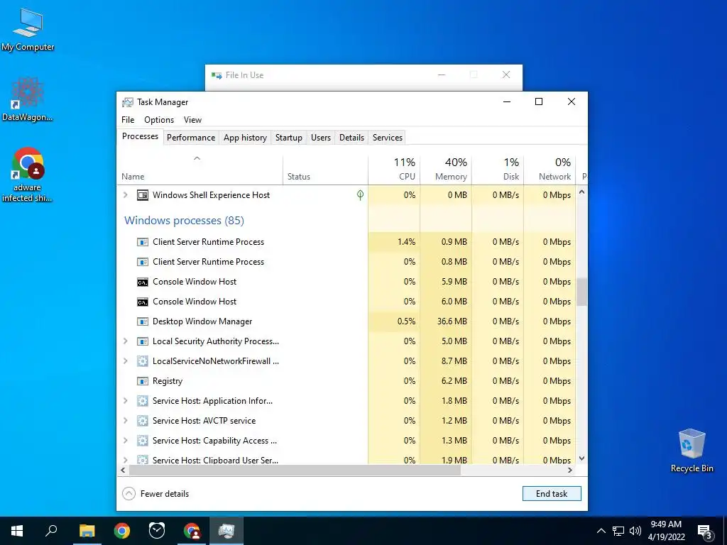Open My Computer desktop icon

[x=28, y=30]
